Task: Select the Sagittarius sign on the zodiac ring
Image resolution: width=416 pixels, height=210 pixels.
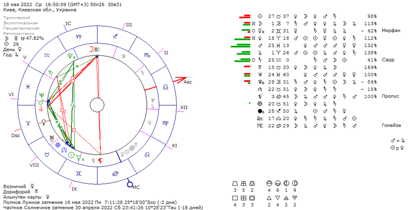Action: tap(115, 36)
